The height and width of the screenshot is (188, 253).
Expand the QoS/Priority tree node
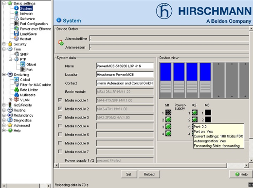coord(4,105)
